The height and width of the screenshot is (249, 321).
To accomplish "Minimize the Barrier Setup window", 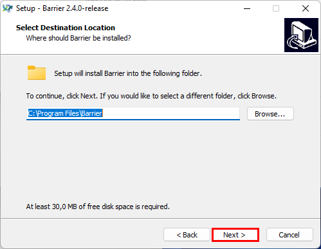I will [247, 8].
